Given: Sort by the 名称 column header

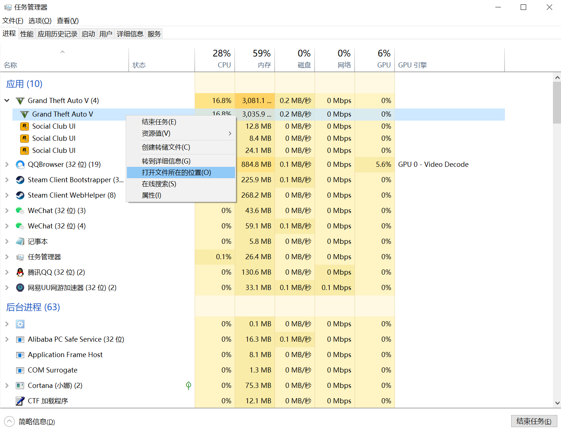Looking at the screenshot, I should 65,60.
